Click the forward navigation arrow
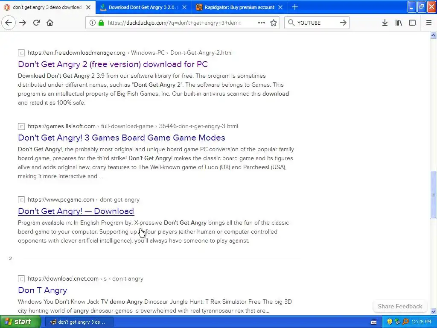This screenshot has height=328, width=437. pos(23,23)
